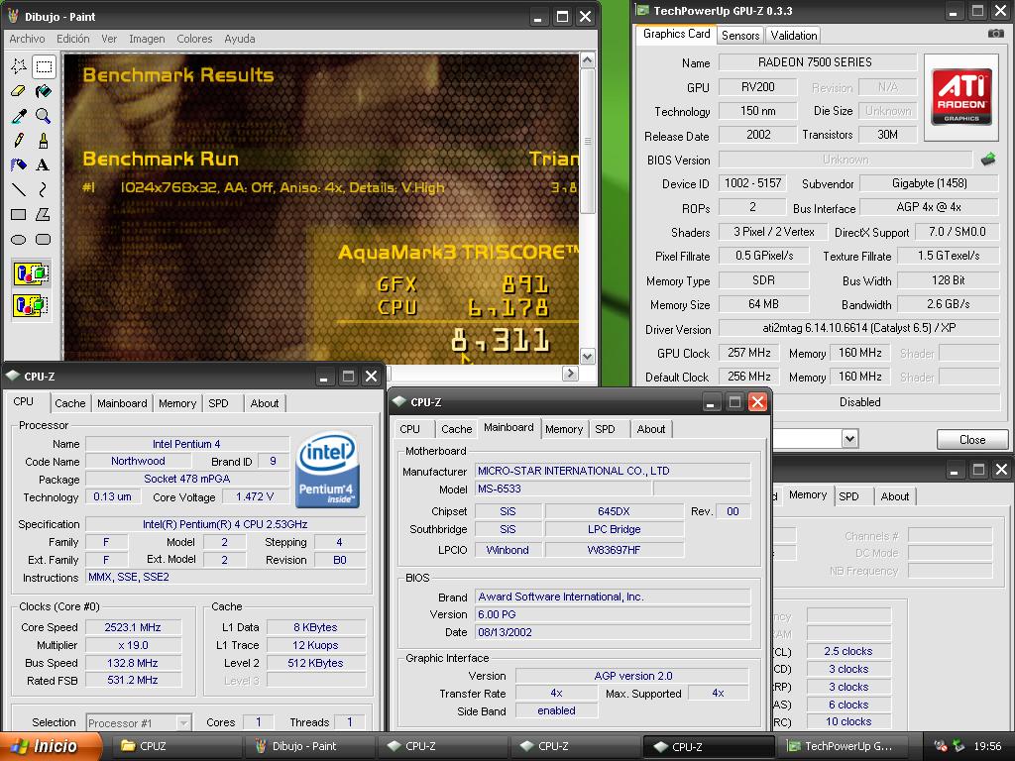Click the GPU-Z BIOS save chip icon
Image resolution: width=1015 pixels, height=761 pixels.
tap(988, 160)
